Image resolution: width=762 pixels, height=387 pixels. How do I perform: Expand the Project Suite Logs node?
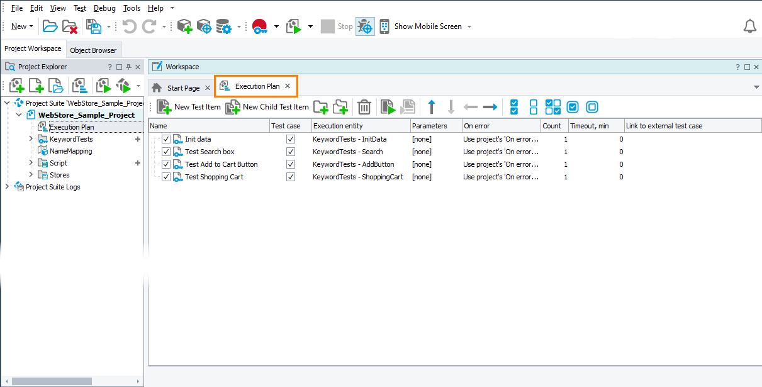coord(7,187)
